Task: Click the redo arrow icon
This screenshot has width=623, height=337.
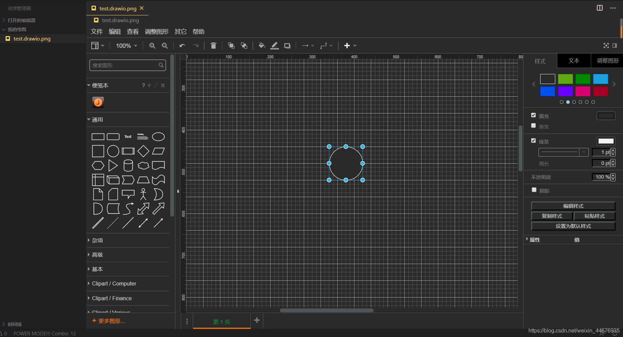Action: [196, 46]
